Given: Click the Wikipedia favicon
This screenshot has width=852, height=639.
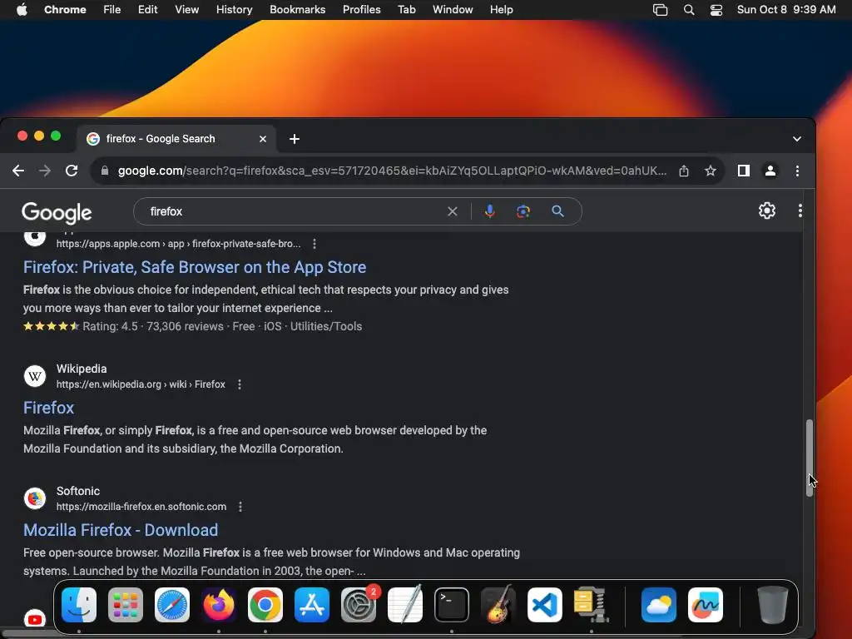Looking at the screenshot, I should pos(35,376).
